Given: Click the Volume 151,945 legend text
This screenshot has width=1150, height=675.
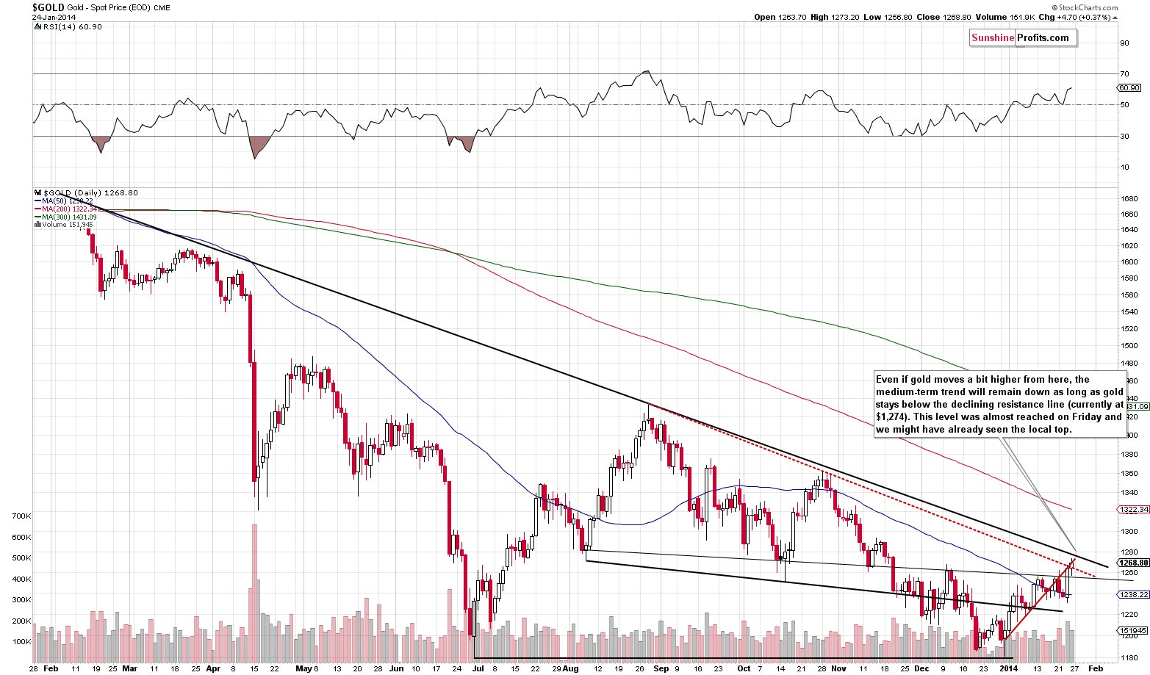Looking at the screenshot, I should click(x=67, y=225).
